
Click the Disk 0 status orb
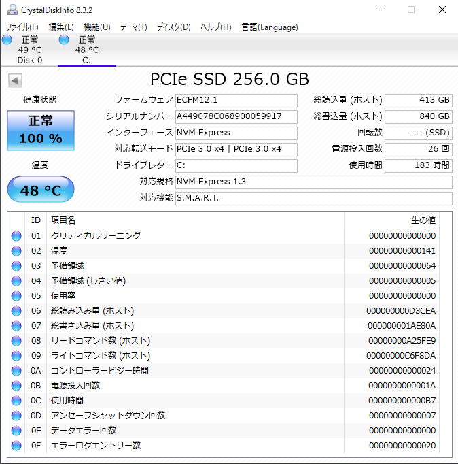pos(7,40)
